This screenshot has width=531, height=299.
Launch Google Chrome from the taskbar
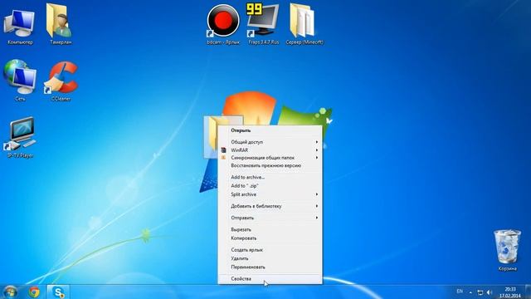[34, 292]
